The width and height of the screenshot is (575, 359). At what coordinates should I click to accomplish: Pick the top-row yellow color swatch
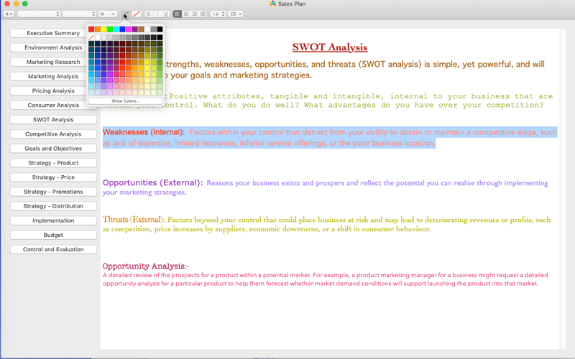coord(103,29)
